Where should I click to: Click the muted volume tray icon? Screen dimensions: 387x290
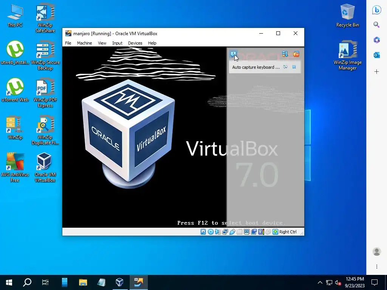pyautogui.click(x=338, y=282)
